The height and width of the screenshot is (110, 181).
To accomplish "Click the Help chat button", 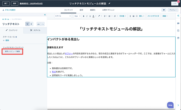I will (x=170, y=105).
